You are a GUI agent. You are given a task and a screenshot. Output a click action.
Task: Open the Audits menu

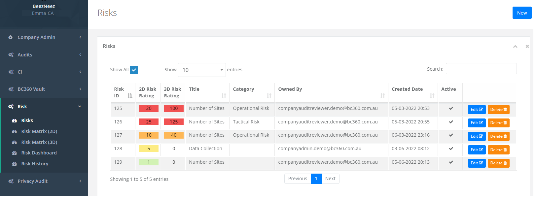25,55
